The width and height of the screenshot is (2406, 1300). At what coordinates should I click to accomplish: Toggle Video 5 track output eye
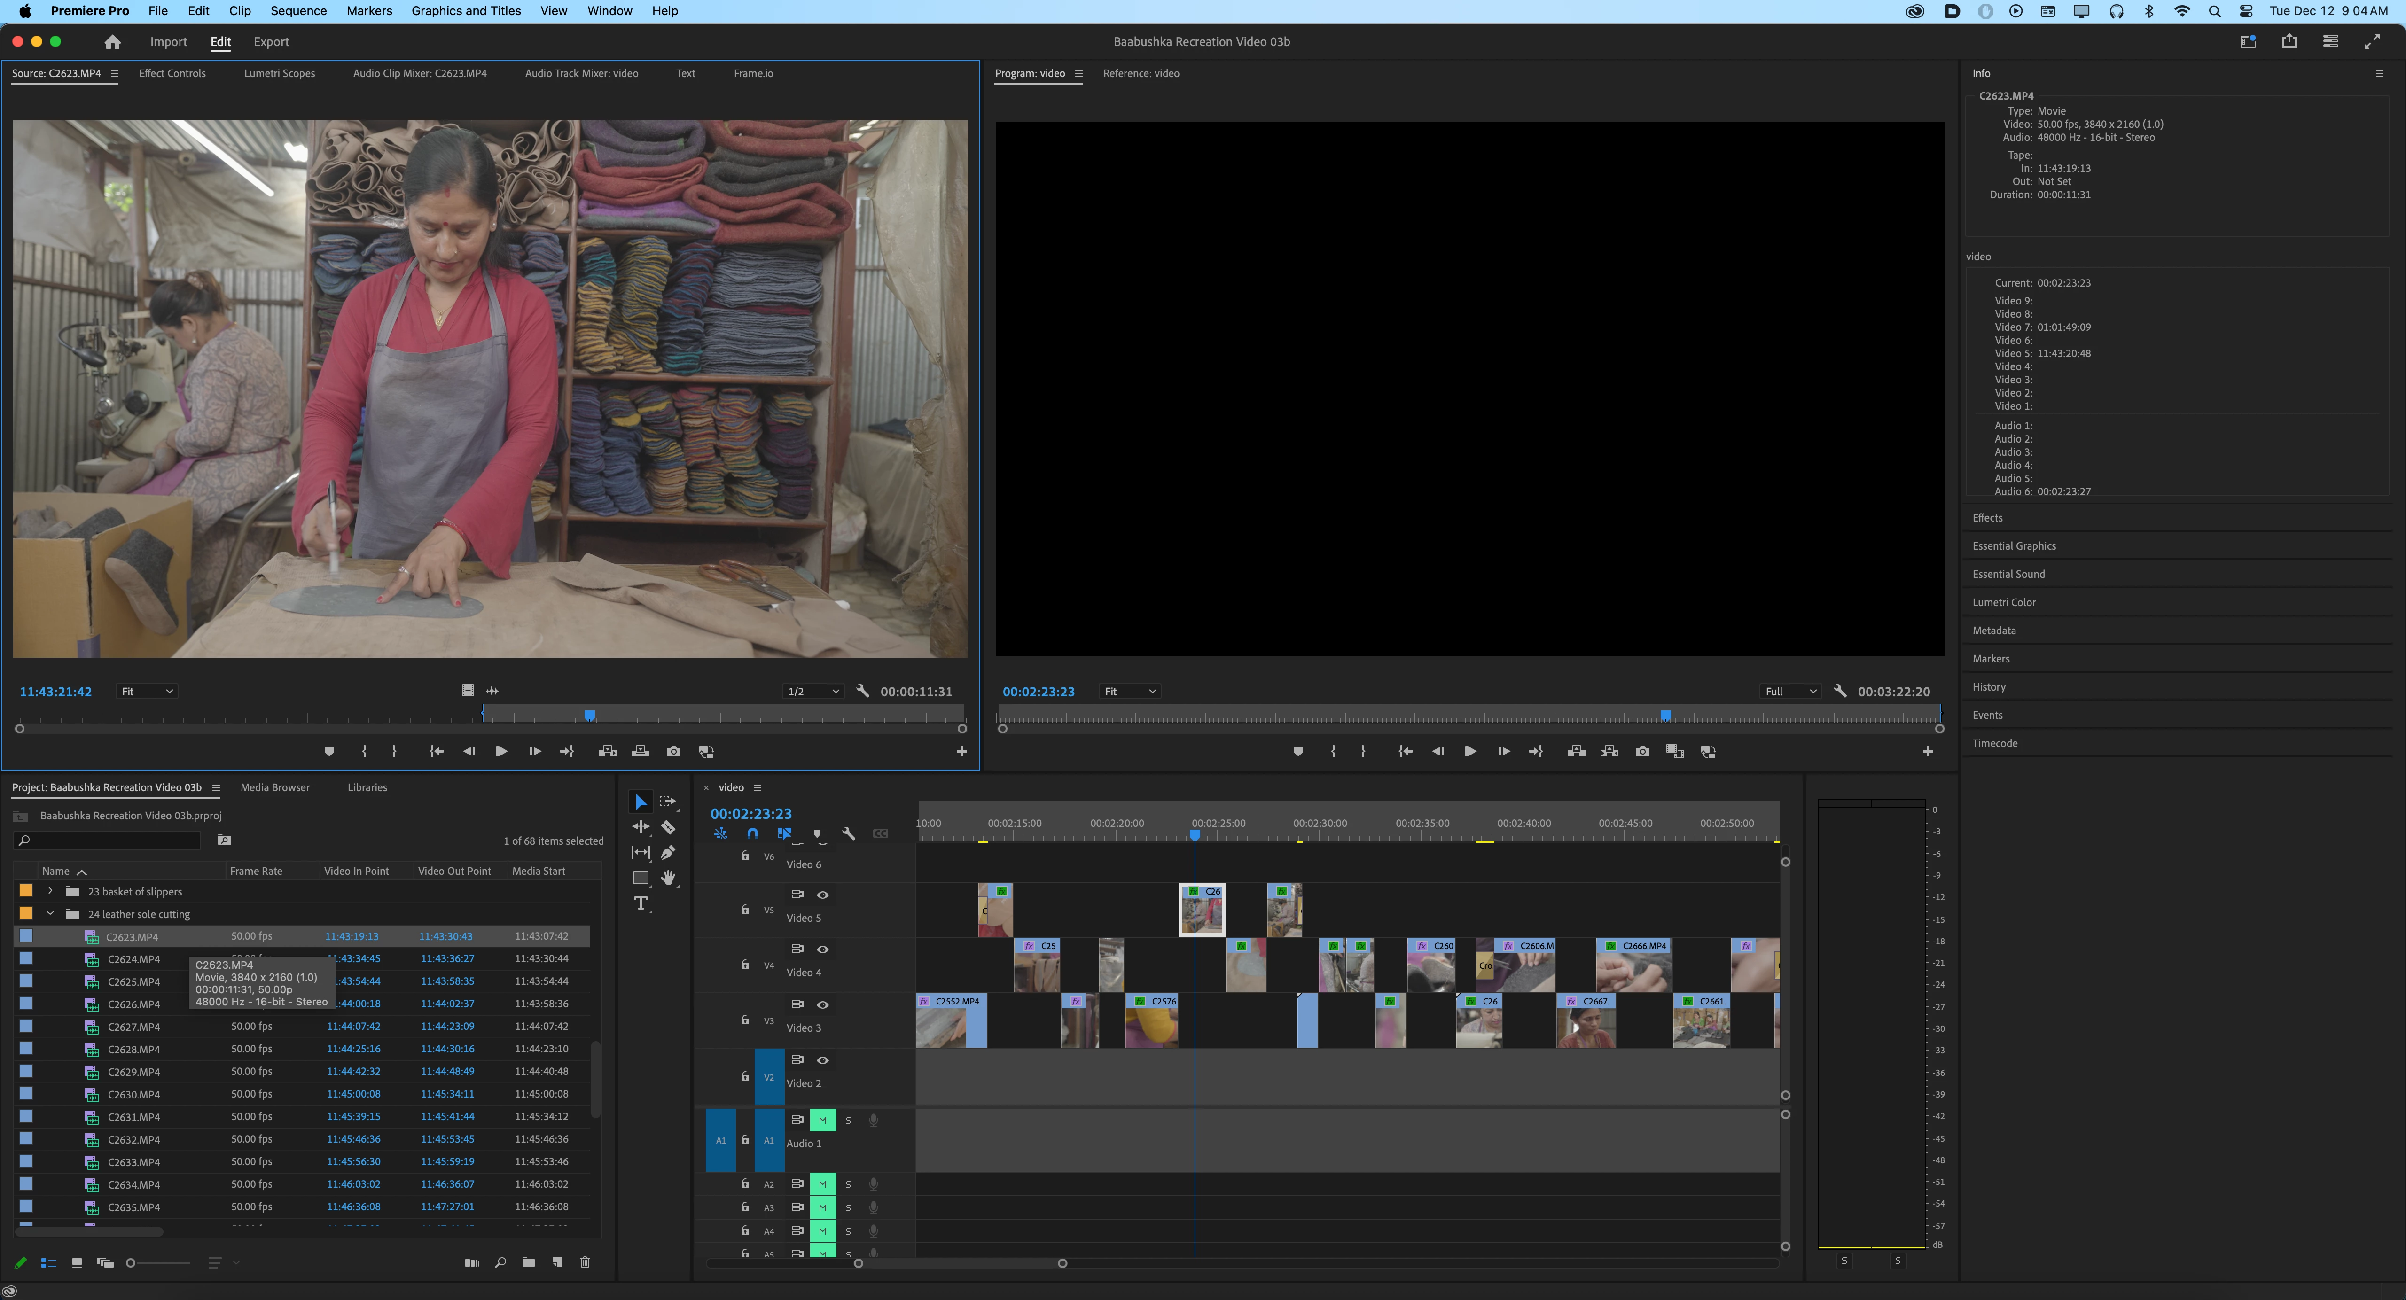pyautogui.click(x=823, y=895)
